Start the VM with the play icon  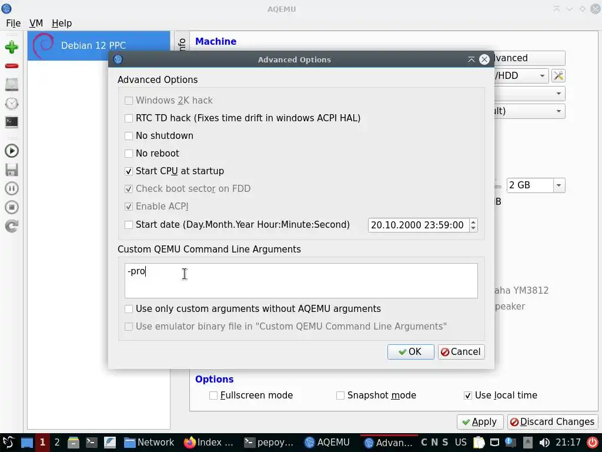(12, 151)
